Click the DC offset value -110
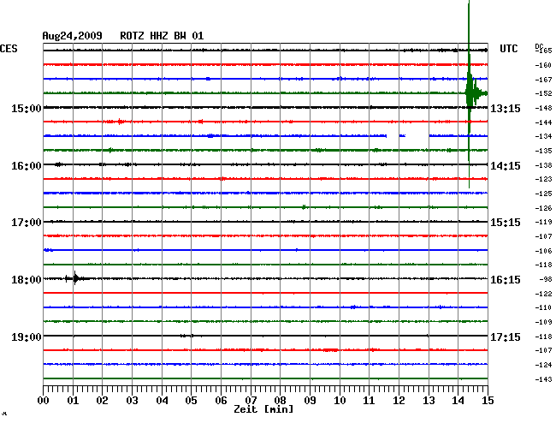 pyautogui.click(x=543, y=307)
